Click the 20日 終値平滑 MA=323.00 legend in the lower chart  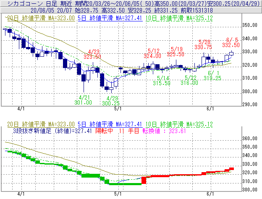click(41, 124)
